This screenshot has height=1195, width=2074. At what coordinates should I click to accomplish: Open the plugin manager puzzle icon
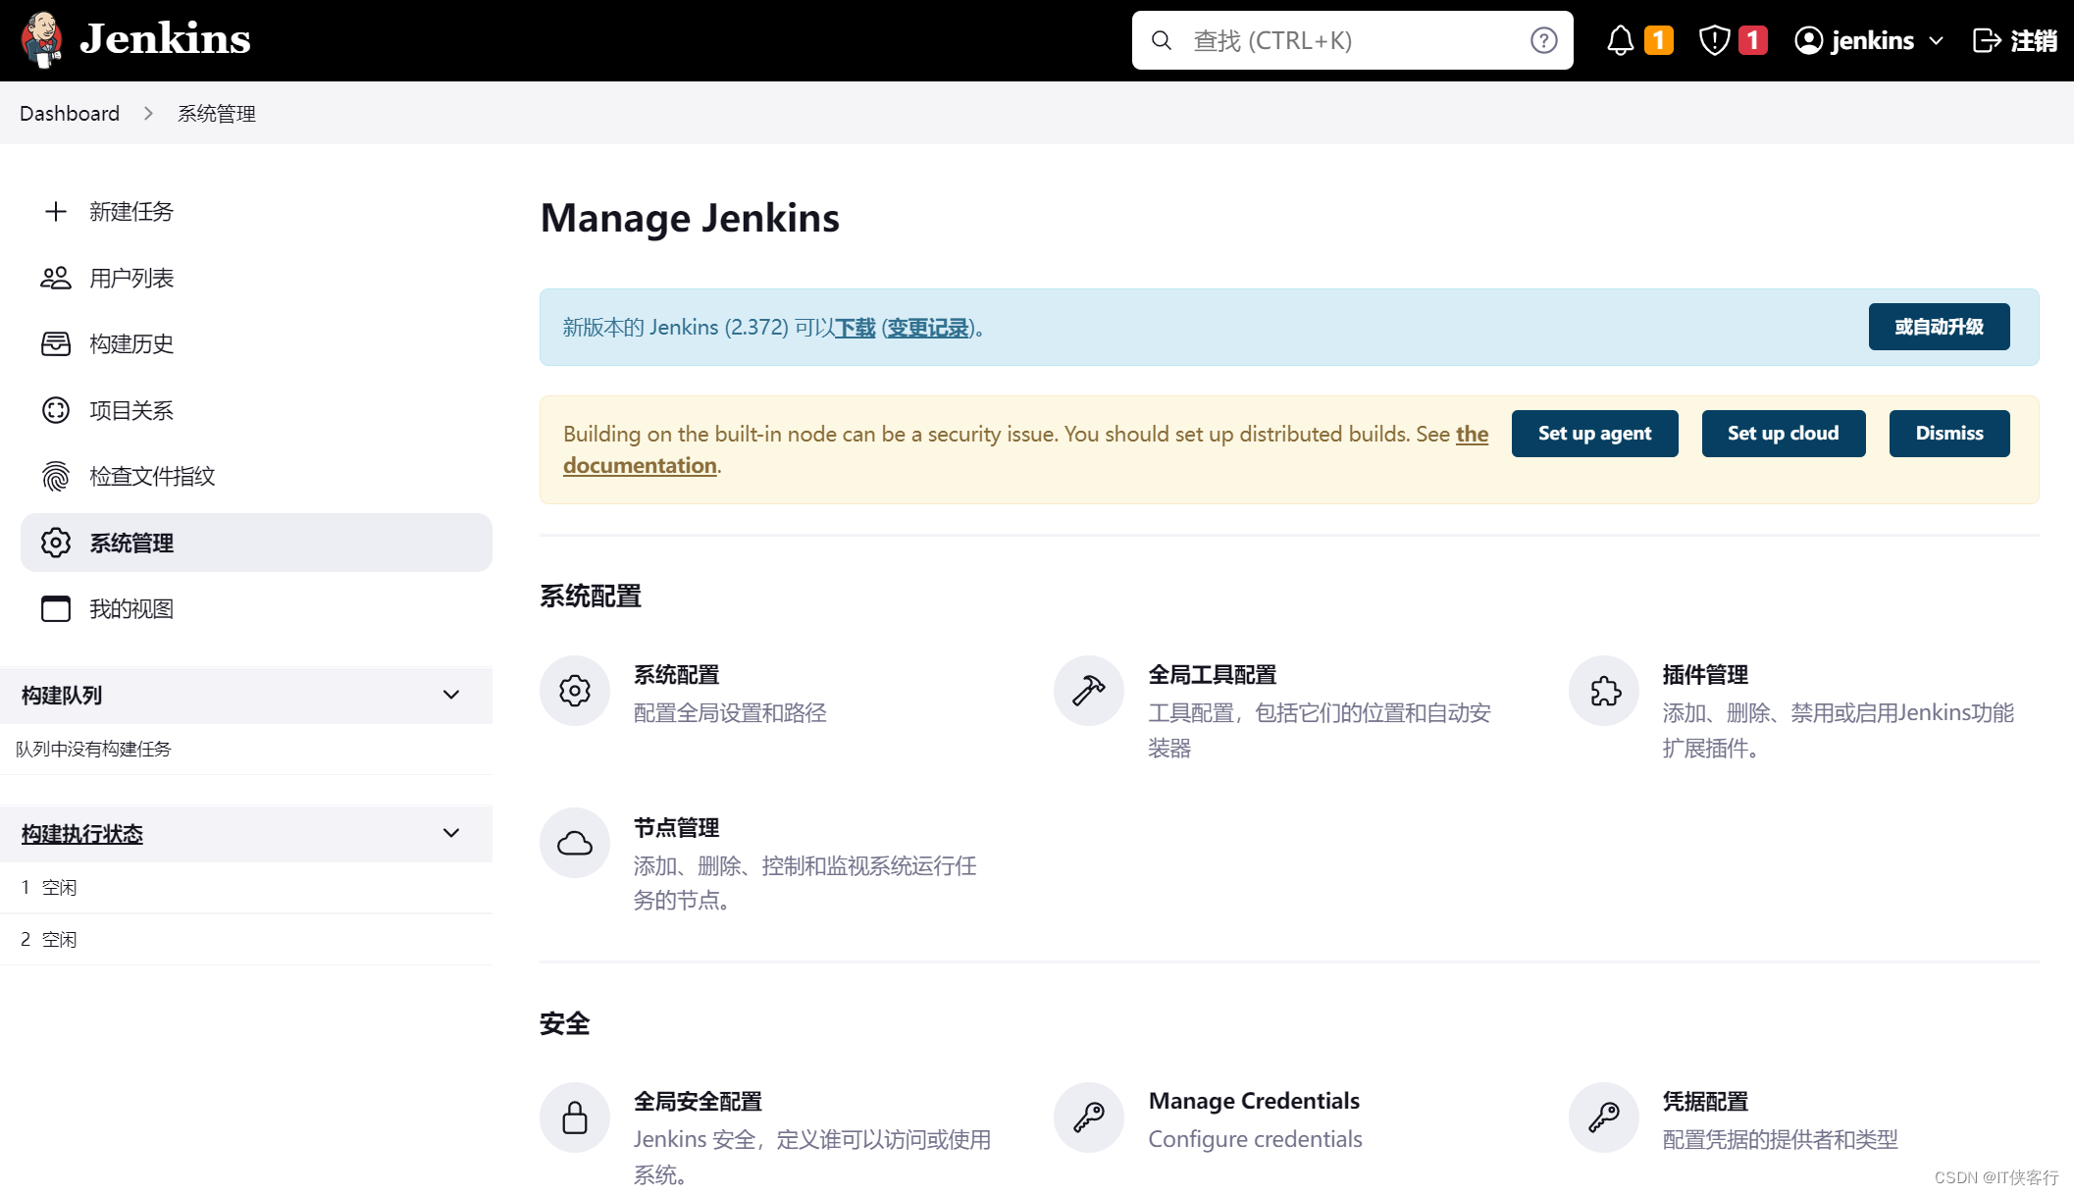1604,691
